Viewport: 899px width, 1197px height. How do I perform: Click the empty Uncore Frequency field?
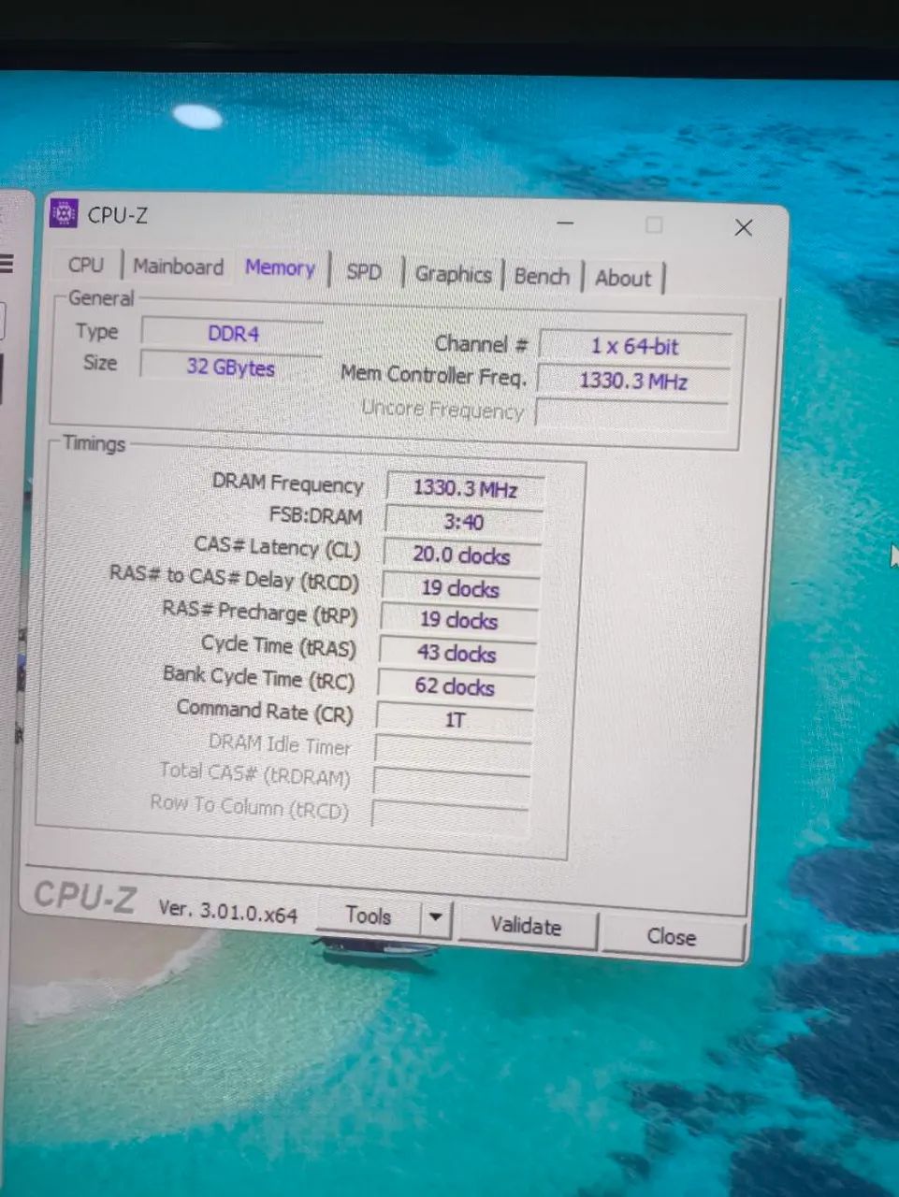tap(631, 414)
